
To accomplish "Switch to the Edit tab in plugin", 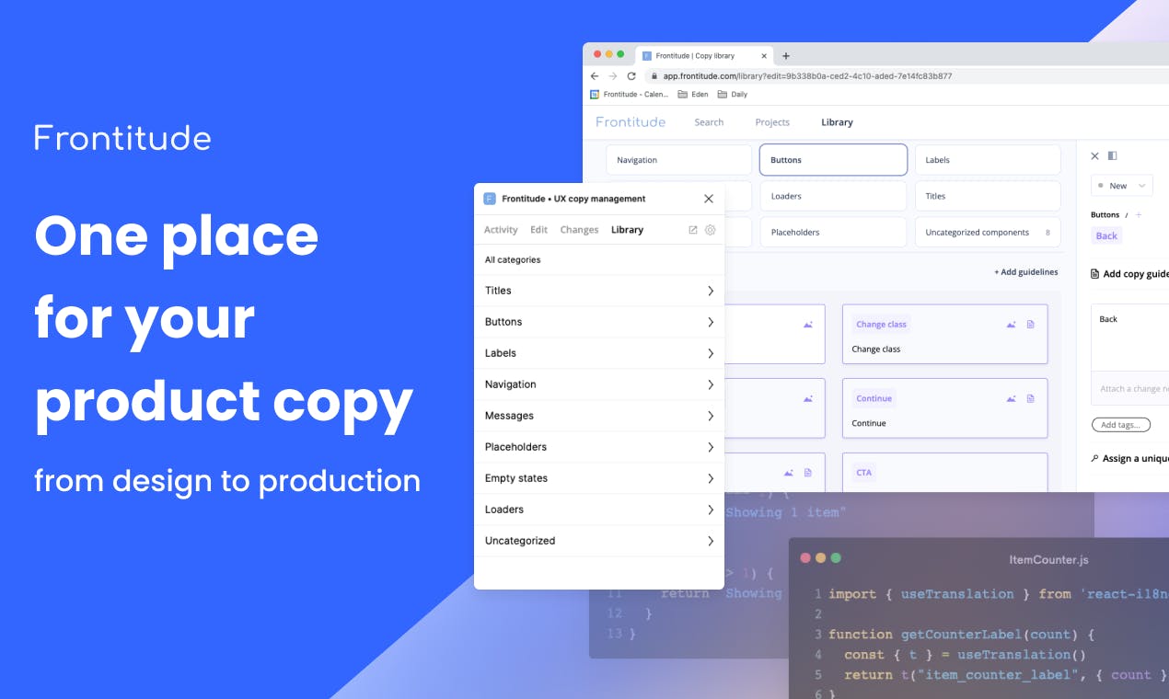I will click(x=538, y=230).
